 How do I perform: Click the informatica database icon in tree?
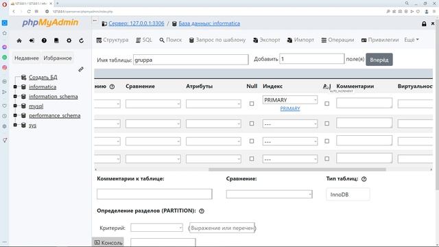(23, 87)
